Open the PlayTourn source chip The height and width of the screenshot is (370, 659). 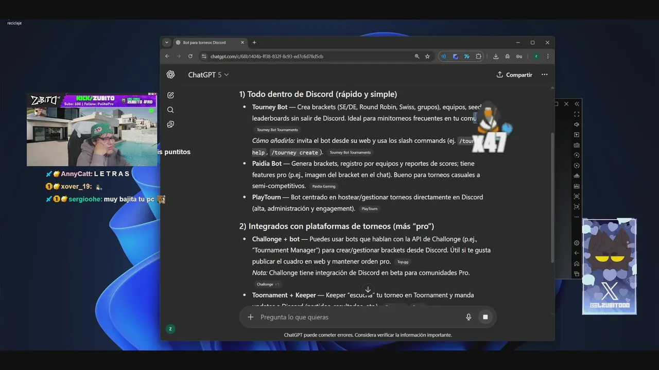point(370,209)
